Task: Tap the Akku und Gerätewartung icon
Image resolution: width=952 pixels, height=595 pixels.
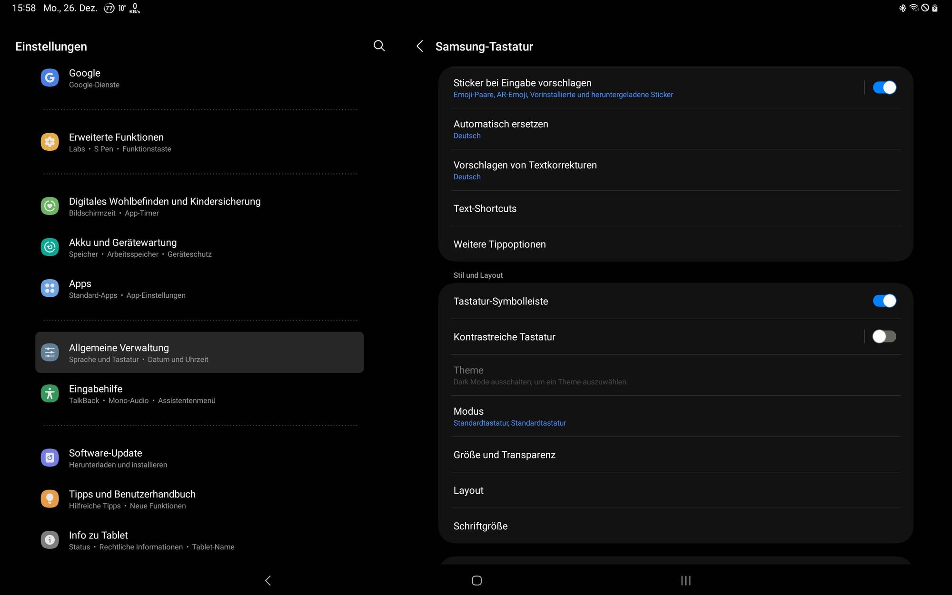Action: 50,247
